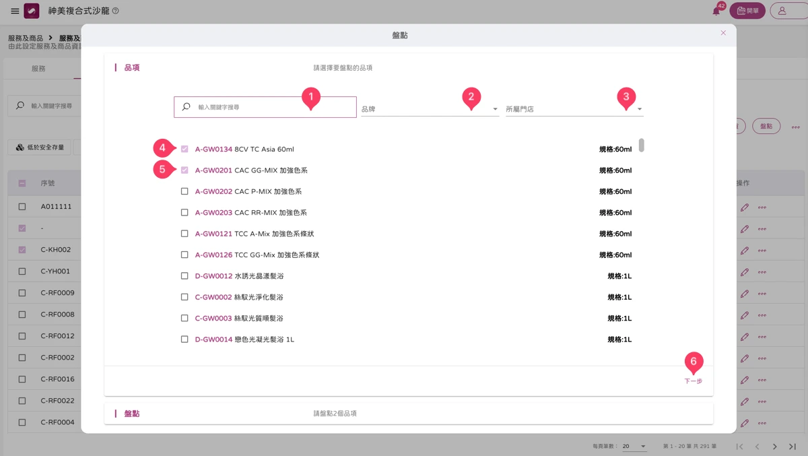The height and width of the screenshot is (456, 808).
Task: Select checkbox for A-GW0121 TCC A-Mix
Action: [x=184, y=234]
